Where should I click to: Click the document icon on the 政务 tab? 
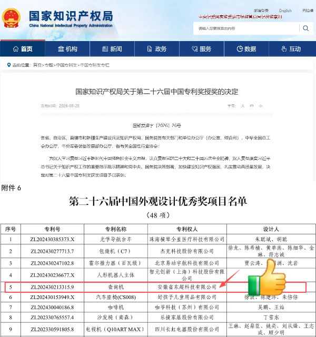pyautogui.click(x=150, y=49)
